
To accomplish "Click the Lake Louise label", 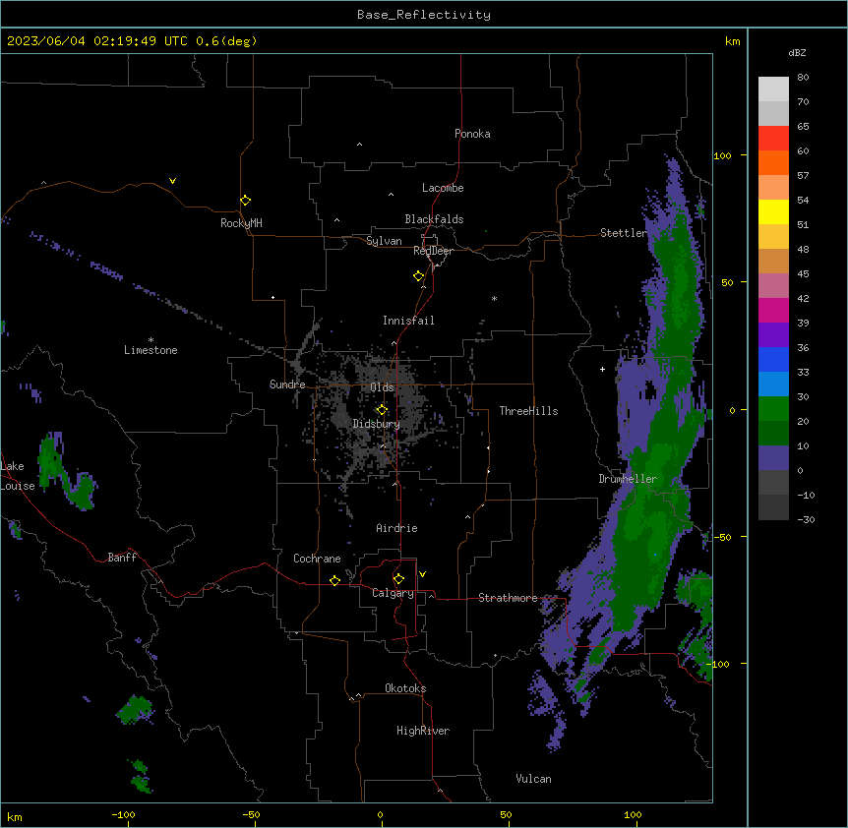I will (x=16, y=476).
